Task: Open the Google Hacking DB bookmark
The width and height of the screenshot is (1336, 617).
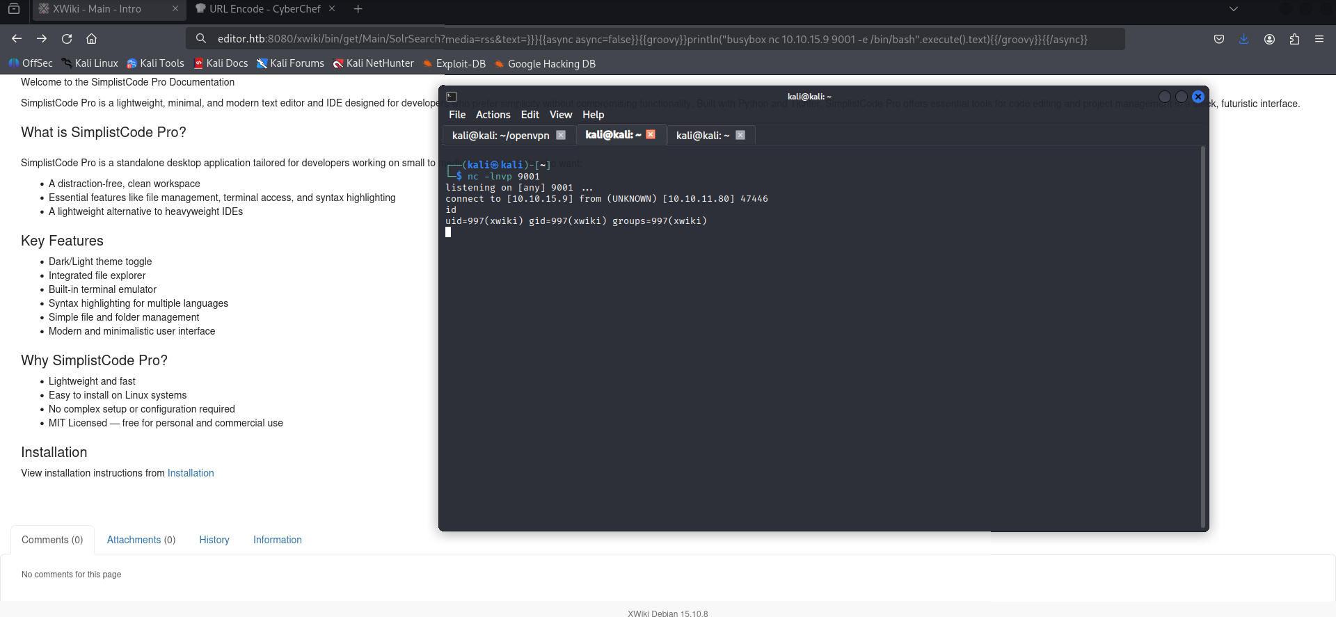Action: 545,63
